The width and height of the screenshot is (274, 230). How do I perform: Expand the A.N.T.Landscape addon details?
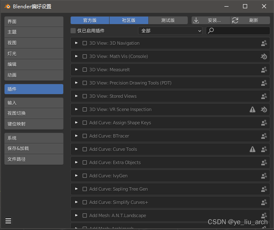click(76, 215)
